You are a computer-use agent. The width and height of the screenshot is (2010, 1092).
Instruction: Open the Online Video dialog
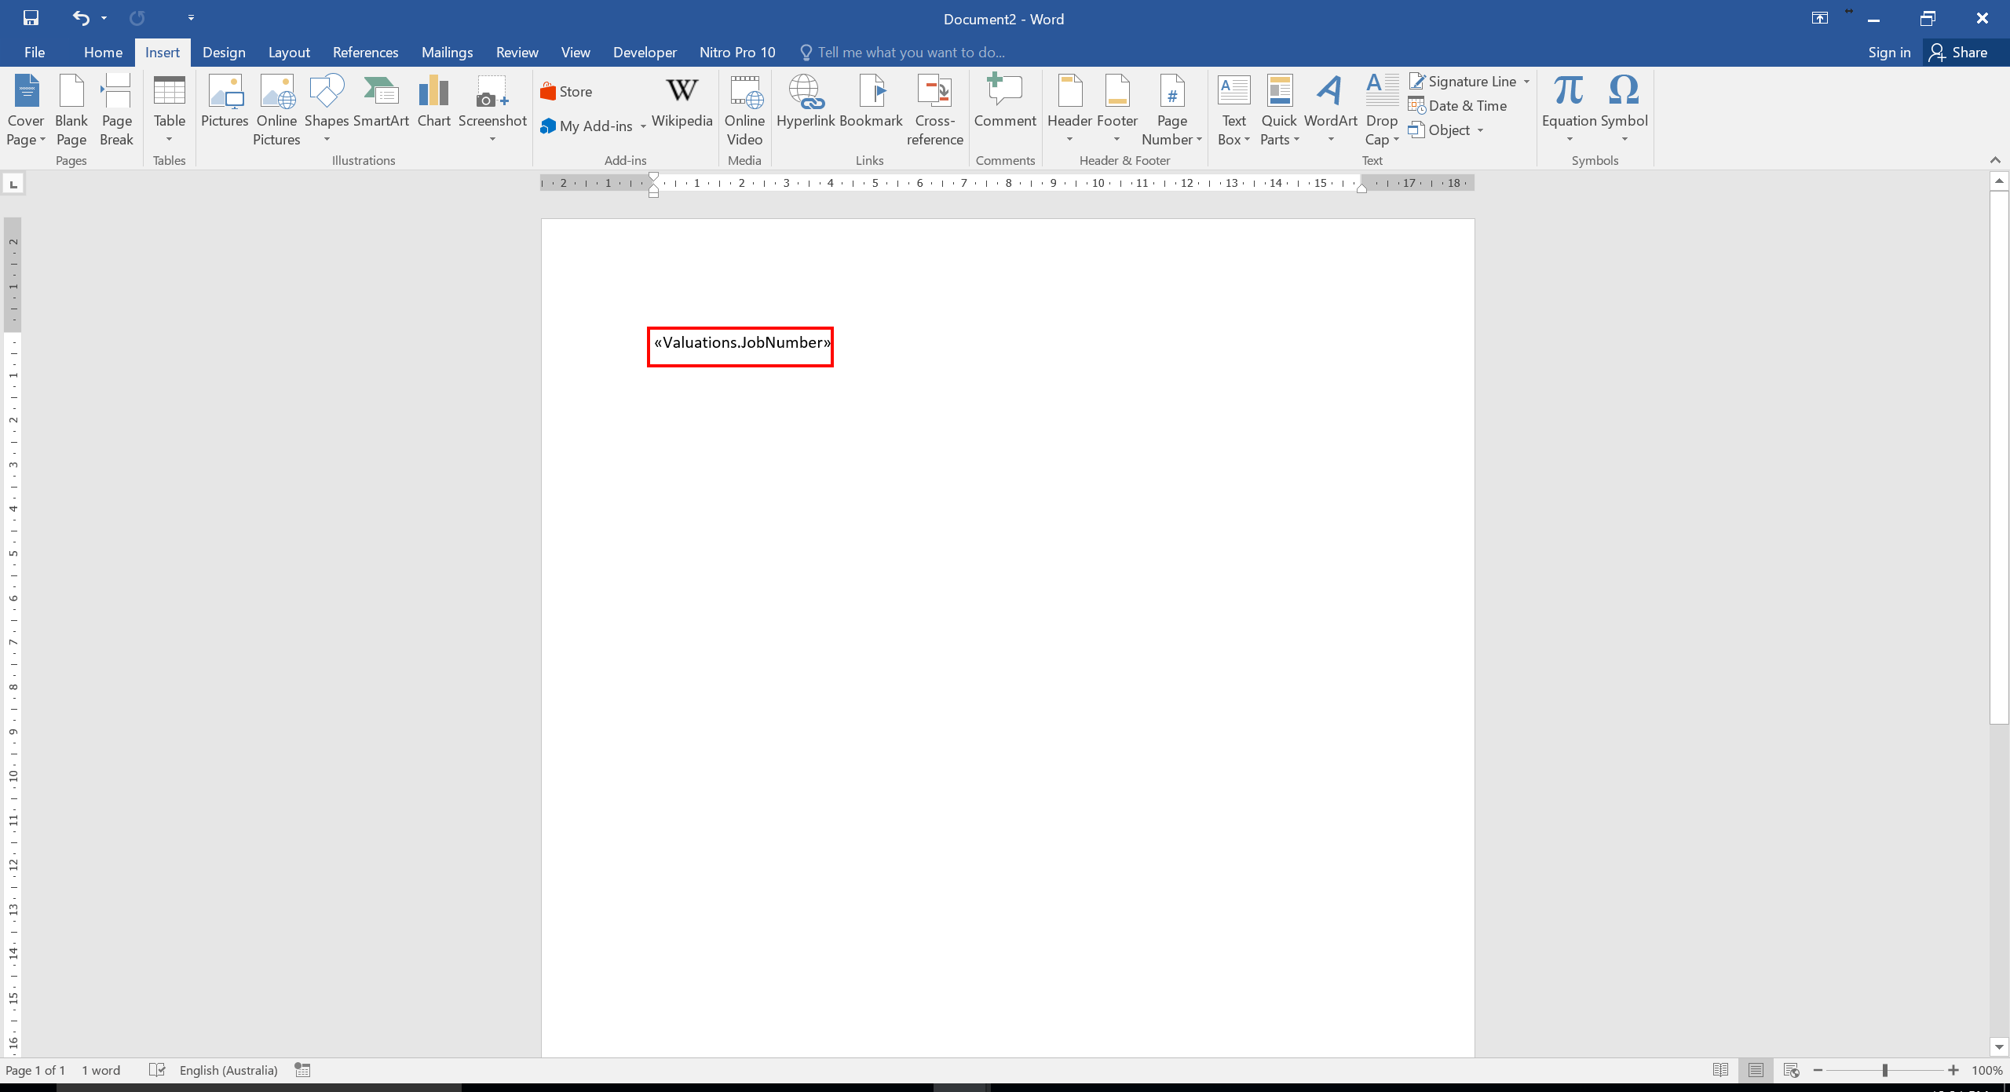click(x=744, y=110)
